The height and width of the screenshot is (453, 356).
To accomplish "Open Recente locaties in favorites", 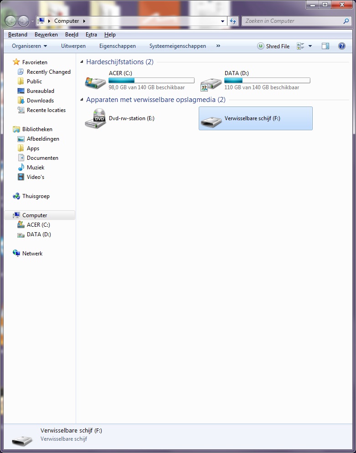I will point(46,110).
